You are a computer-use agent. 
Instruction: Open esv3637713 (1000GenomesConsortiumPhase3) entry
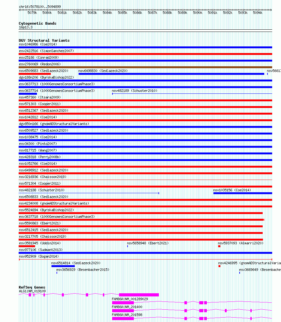[x=57, y=84]
